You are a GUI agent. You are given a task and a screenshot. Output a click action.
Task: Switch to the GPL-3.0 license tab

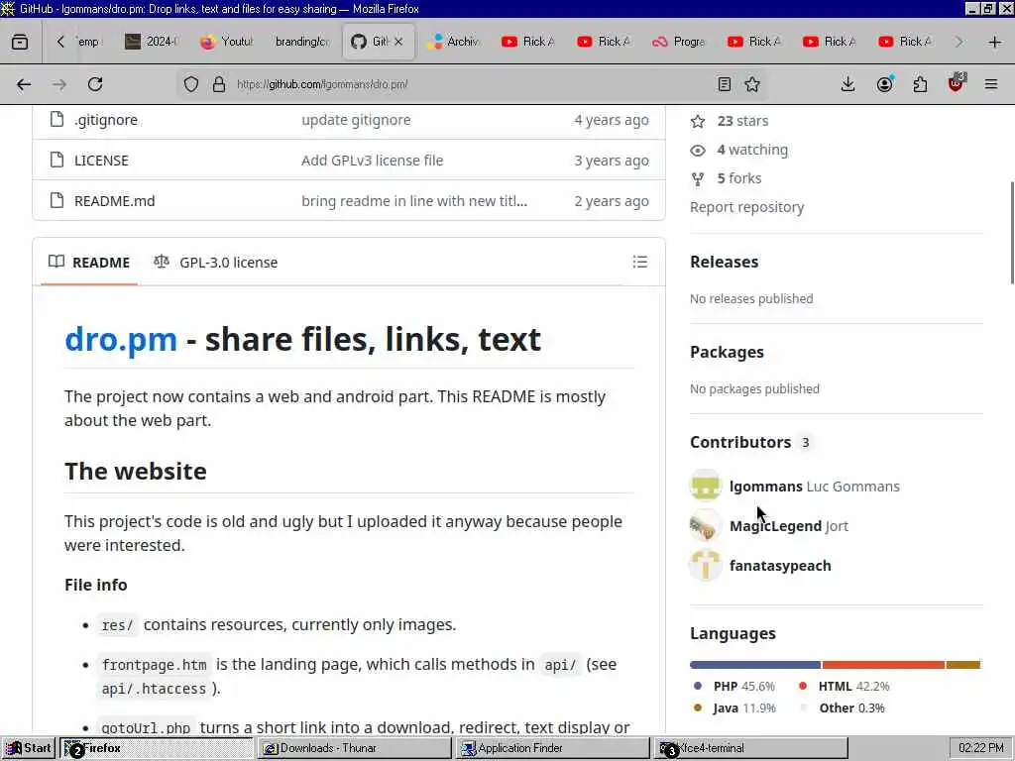coord(215,262)
